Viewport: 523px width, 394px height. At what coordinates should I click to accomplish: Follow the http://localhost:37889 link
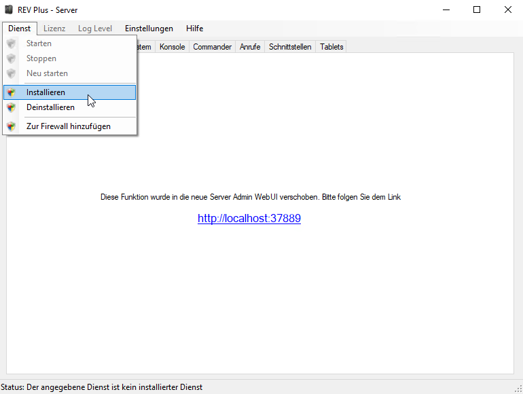[249, 219]
